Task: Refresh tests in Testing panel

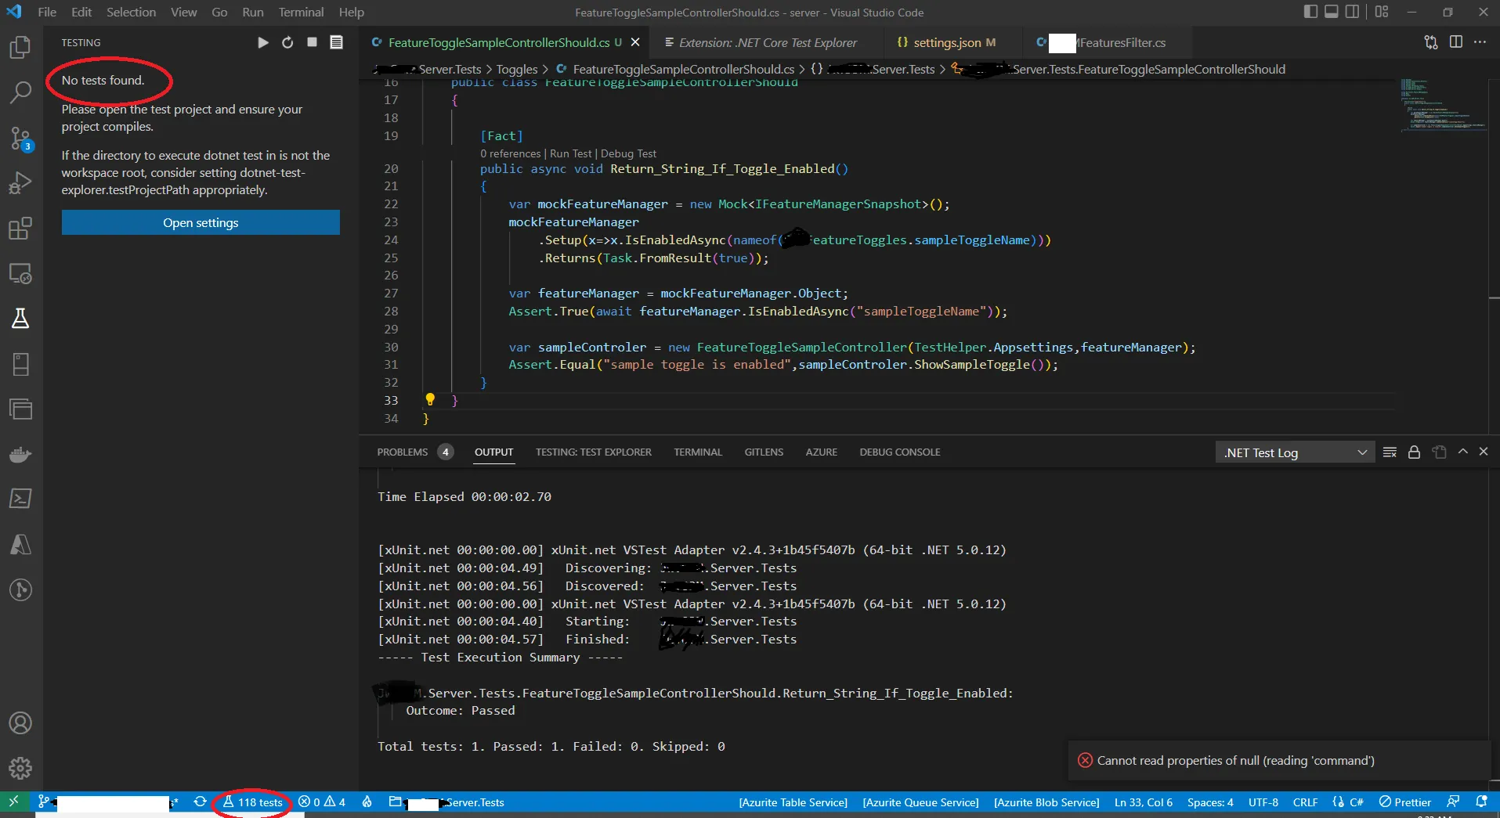Action: click(287, 42)
